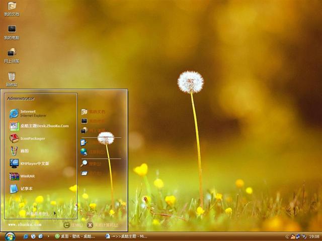Expand 所有程序 all programs list
322x241 pixels.
tap(41, 214)
